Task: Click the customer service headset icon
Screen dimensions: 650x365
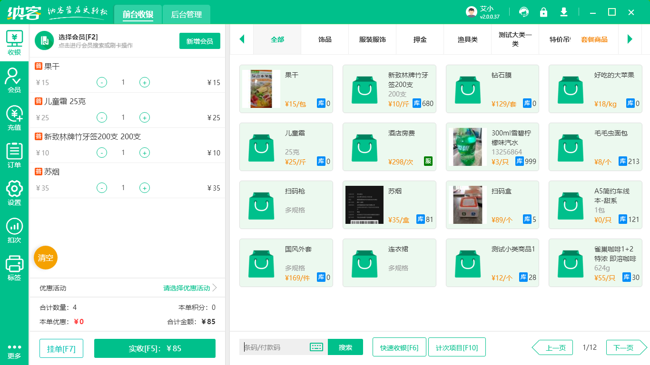Action: click(524, 12)
